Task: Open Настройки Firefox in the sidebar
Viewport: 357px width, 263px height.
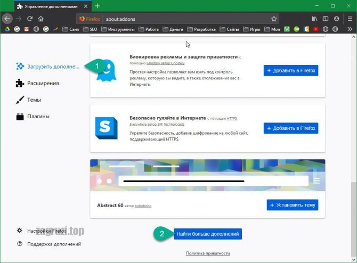Action: pos(42,231)
